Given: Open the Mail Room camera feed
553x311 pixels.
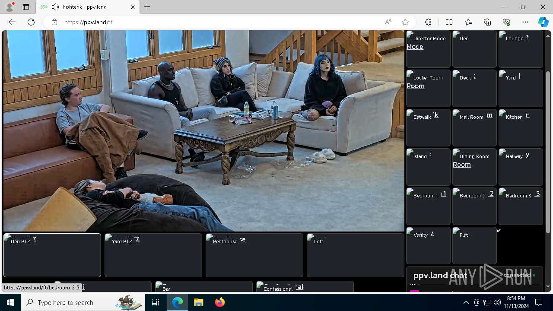Looking at the screenshot, I should [x=474, y=128].
